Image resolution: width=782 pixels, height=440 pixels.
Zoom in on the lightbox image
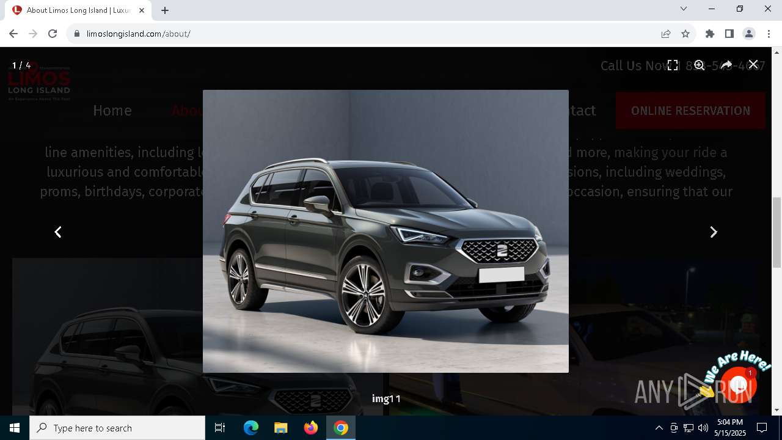pyautogui.click(x=700, y=65)
